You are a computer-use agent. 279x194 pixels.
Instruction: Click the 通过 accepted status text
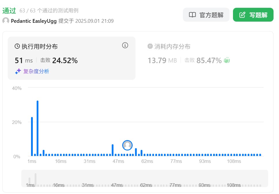[9, 11]
